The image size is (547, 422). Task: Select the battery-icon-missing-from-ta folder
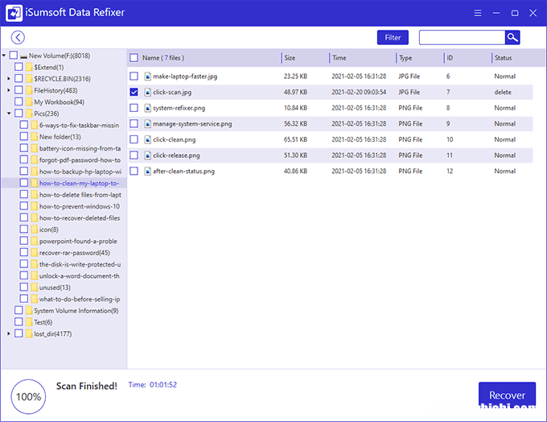(80, 148)
